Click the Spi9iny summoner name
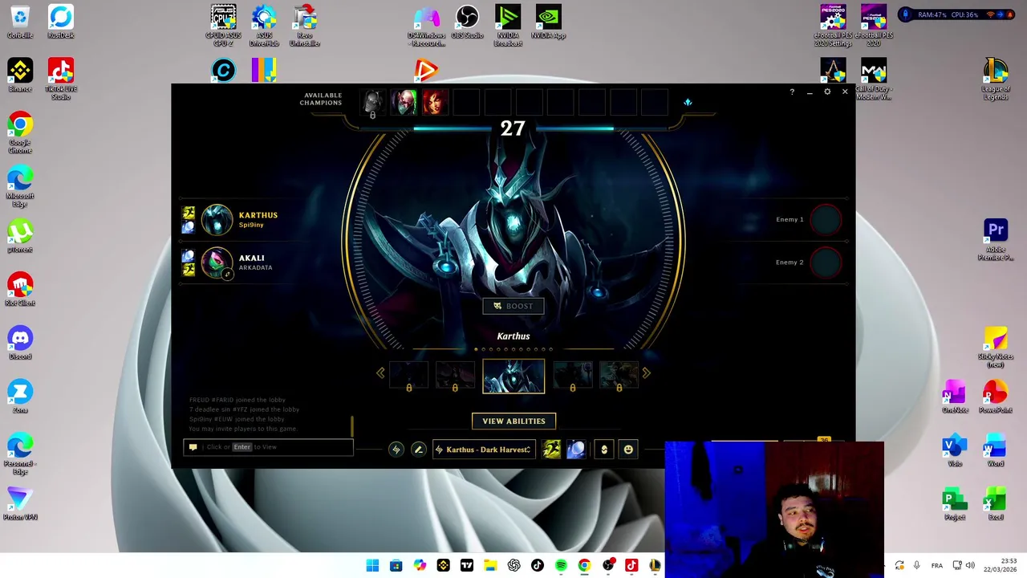 pos(250,225)
